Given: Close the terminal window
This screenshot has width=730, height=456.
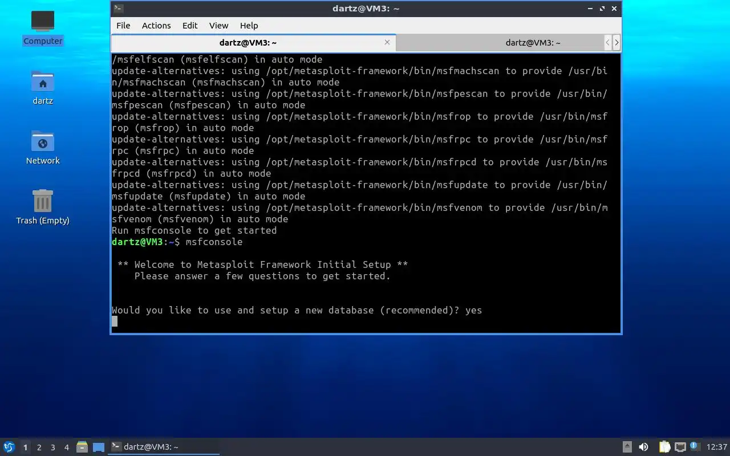Looking at the screenshot, I should 614,9.
